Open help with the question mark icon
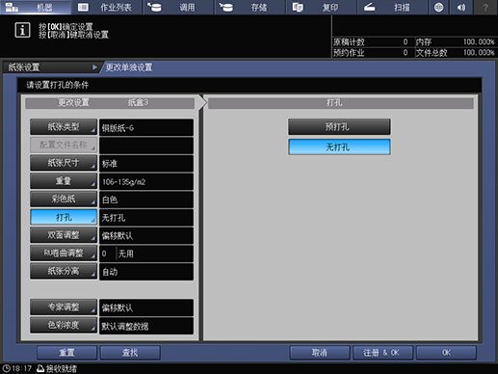The width and height of the screenshot is (498, 374). [x=485, y=7]
